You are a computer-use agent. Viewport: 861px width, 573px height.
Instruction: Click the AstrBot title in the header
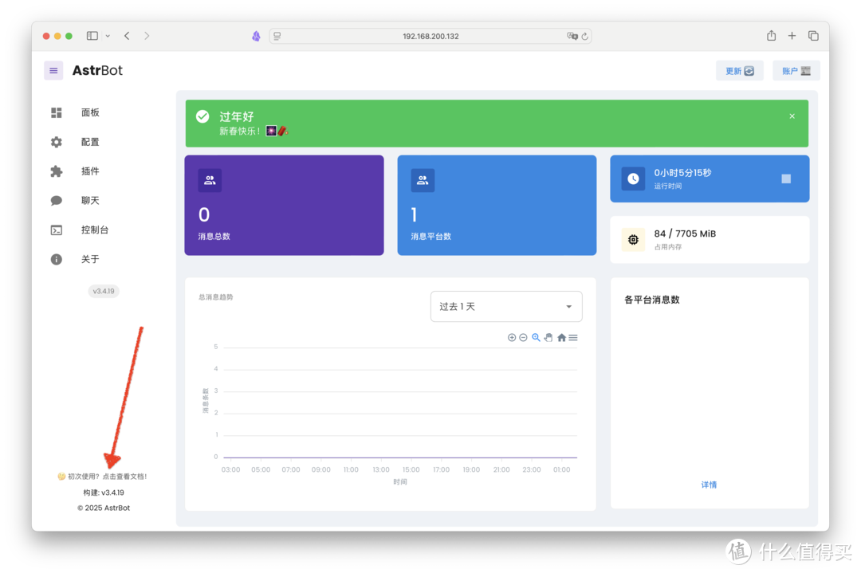97,70
